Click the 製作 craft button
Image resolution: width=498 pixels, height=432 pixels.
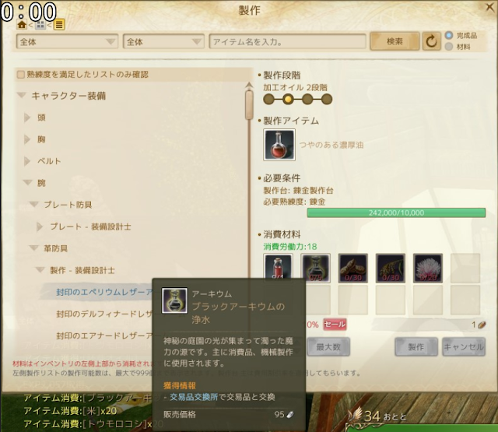point(416,347)
